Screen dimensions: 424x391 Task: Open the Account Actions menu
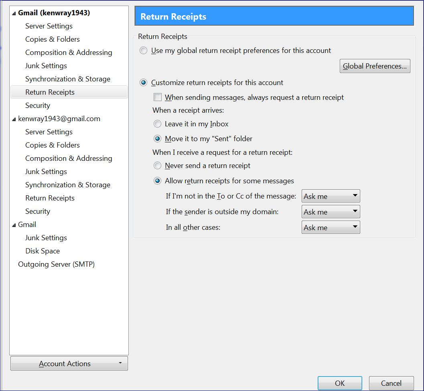click(x=69, y=364)
